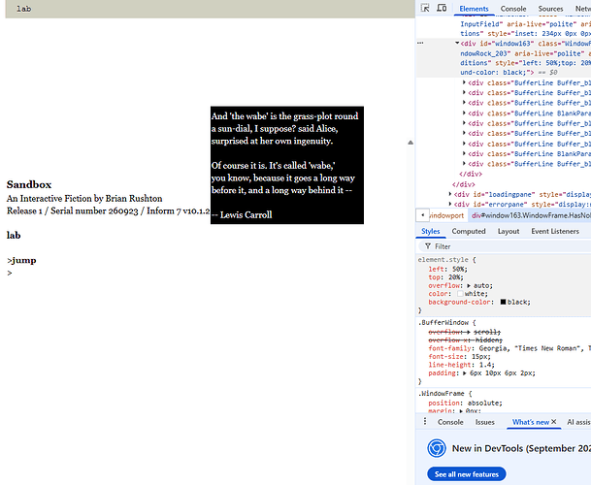Select the Styles sidebar tab
This screenshot has width=591, height=485.
(431, 231)
